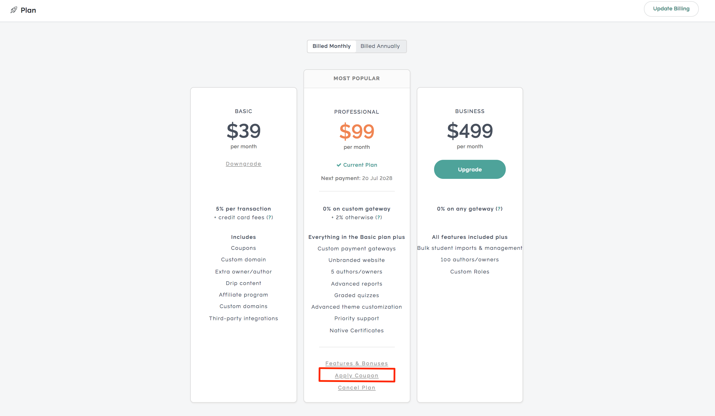Click the Plan page title
The height and width of the screenshot is (416, 715).
[x=28, y=10]
